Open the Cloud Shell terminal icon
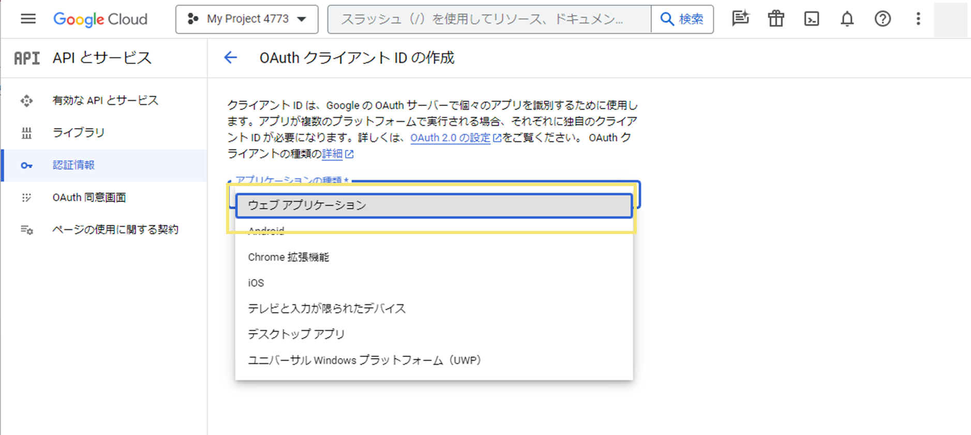971x435 pixels. click(811, 19)
